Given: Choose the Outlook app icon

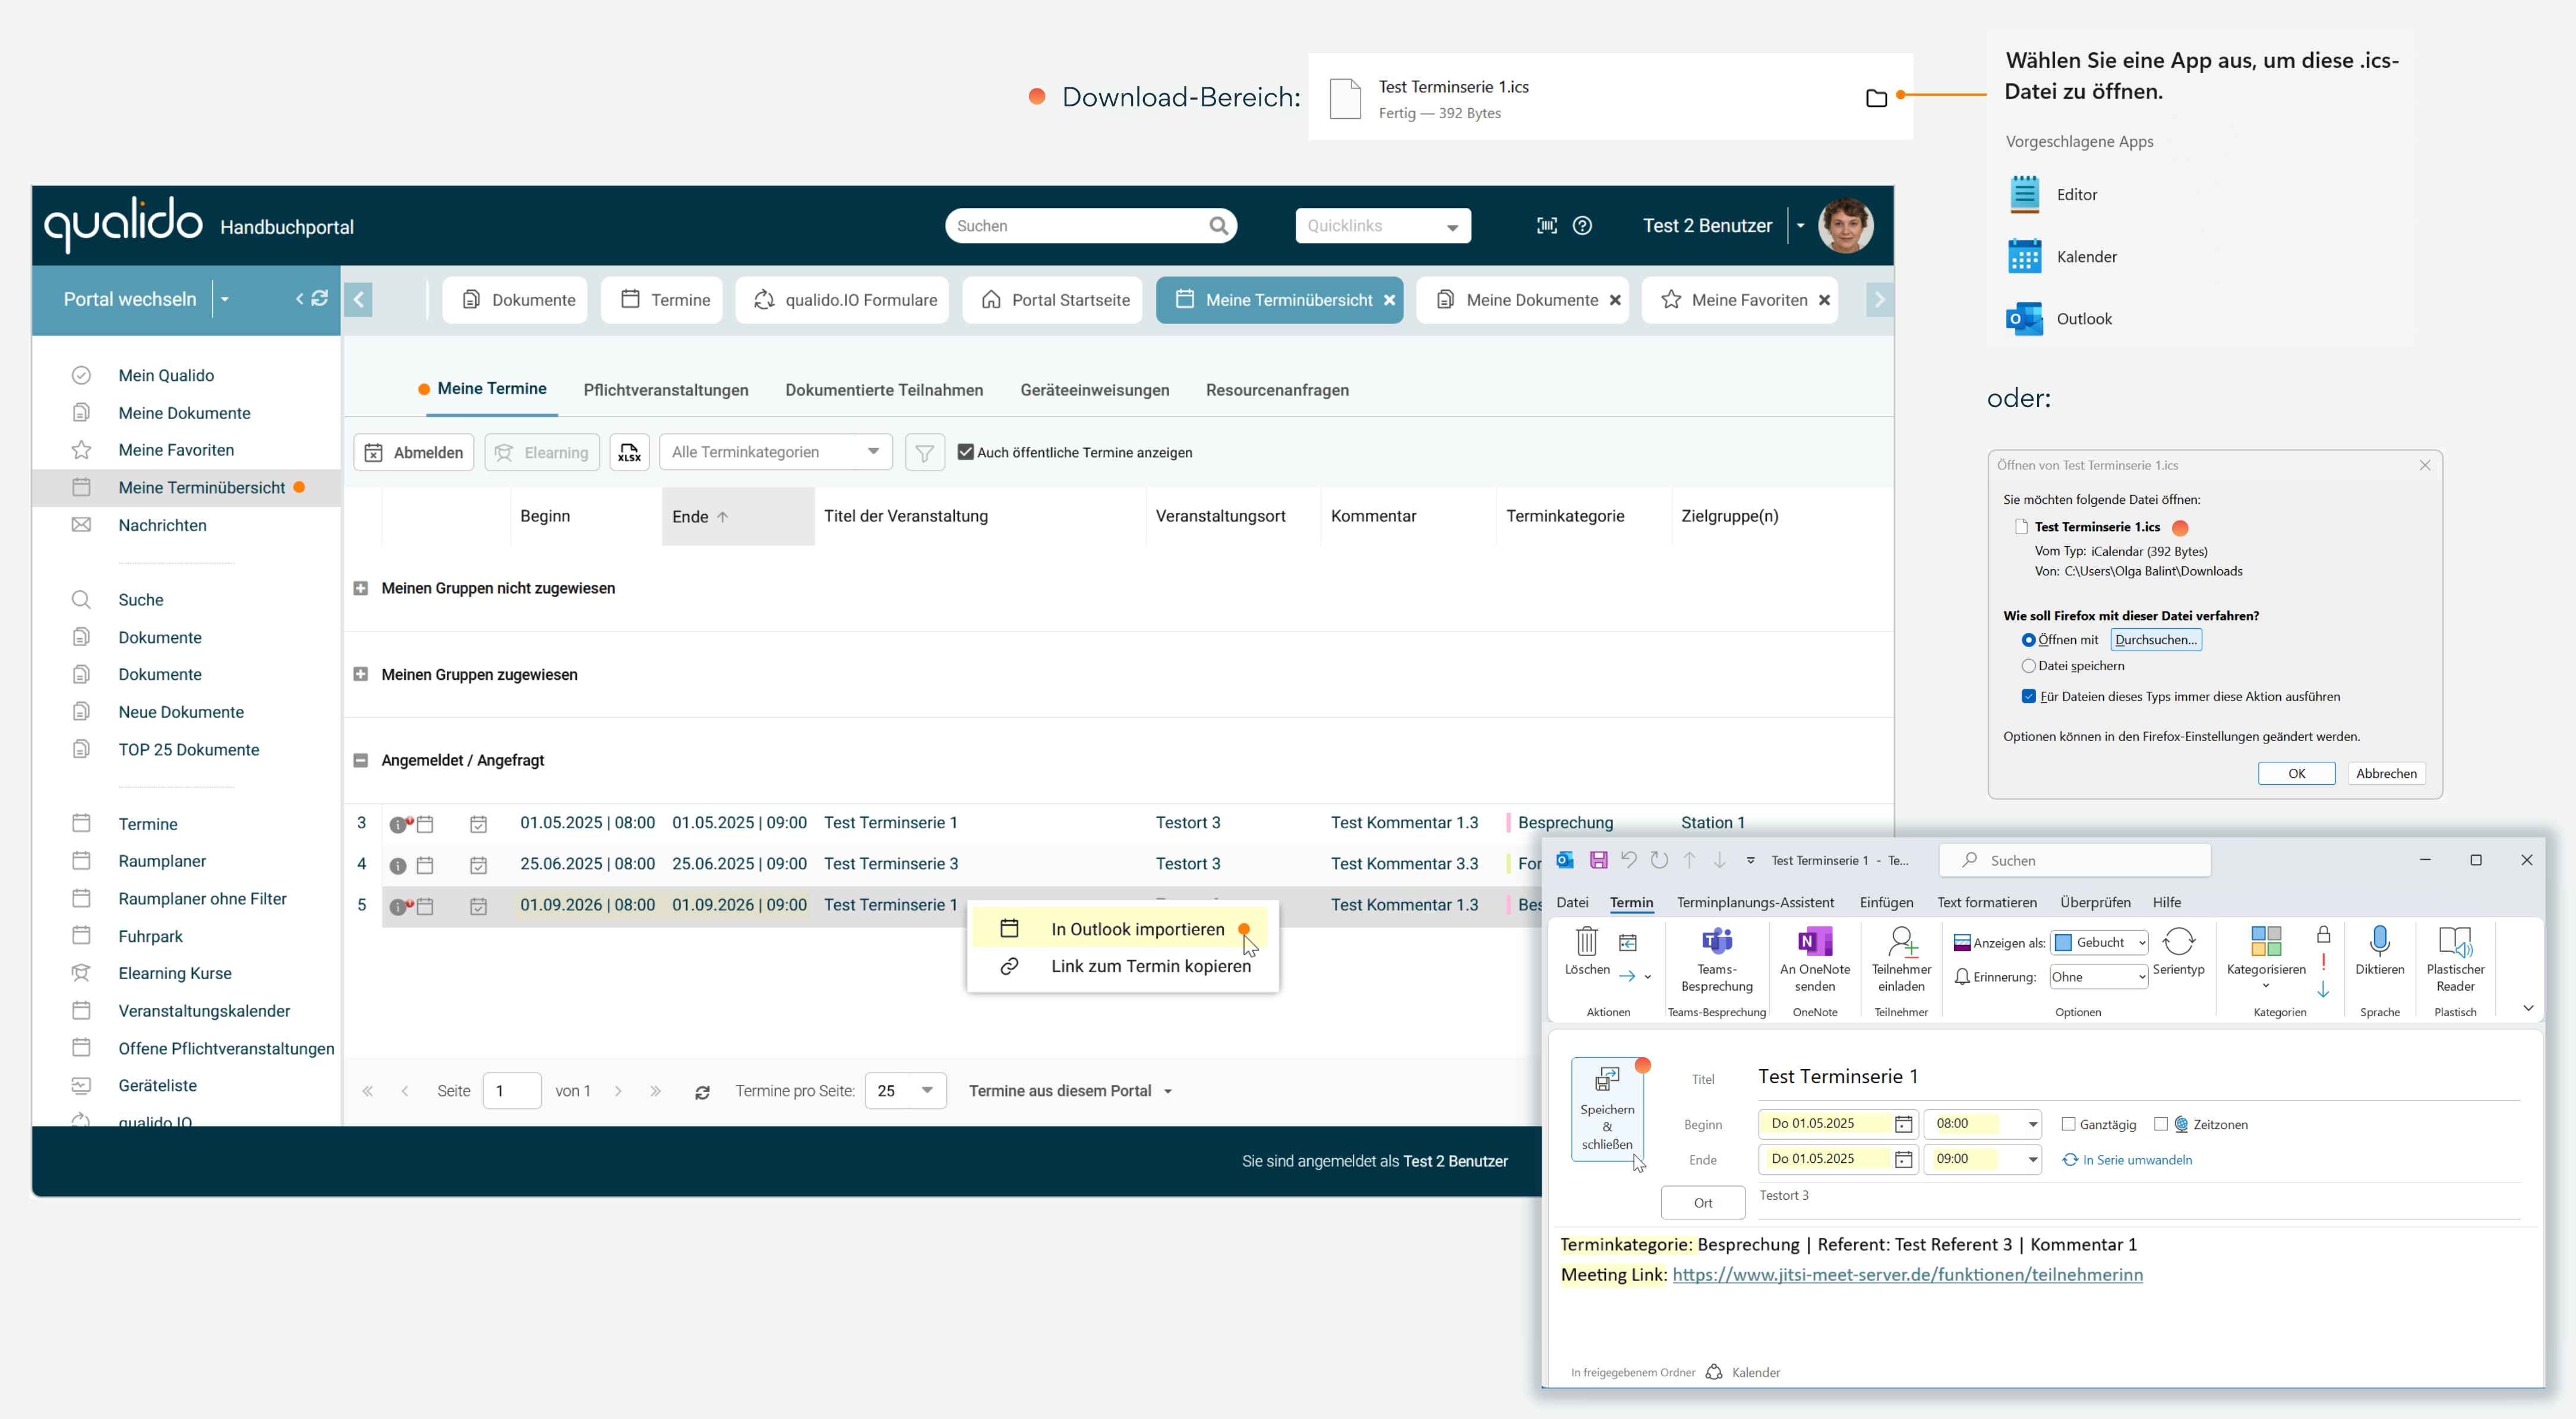Looking at the screenshot, I should (2025, 318).
